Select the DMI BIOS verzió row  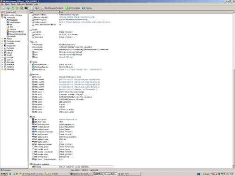click(71, 122)
